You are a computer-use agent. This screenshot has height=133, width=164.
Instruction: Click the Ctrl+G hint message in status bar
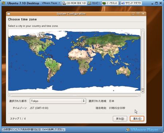coord(33,130)
